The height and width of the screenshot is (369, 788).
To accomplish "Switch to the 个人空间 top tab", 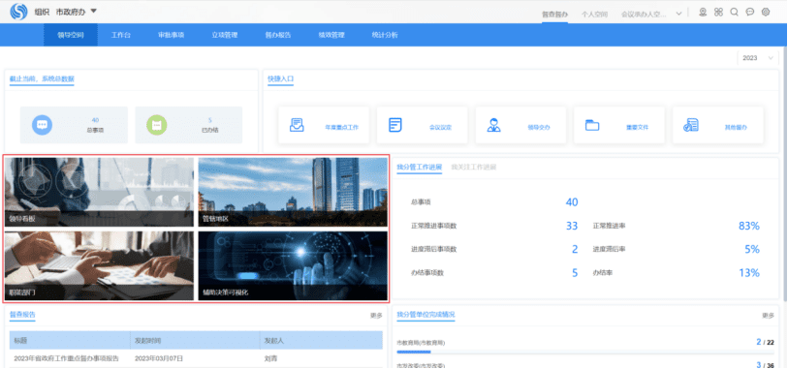I will point(594,15).
